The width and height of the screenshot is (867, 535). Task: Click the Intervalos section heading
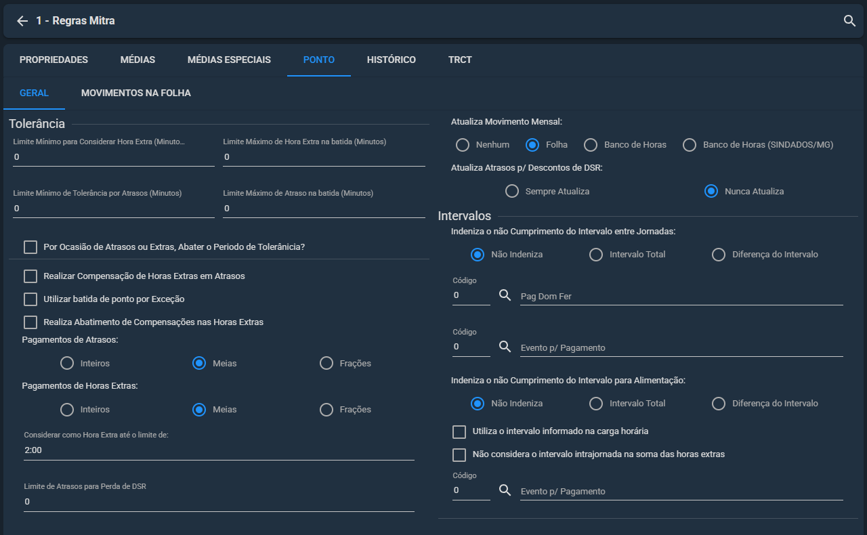(465, 216)
